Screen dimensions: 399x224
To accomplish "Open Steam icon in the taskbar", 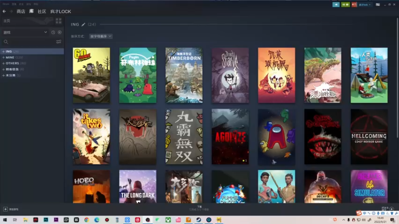I will [x=199, y=220].
